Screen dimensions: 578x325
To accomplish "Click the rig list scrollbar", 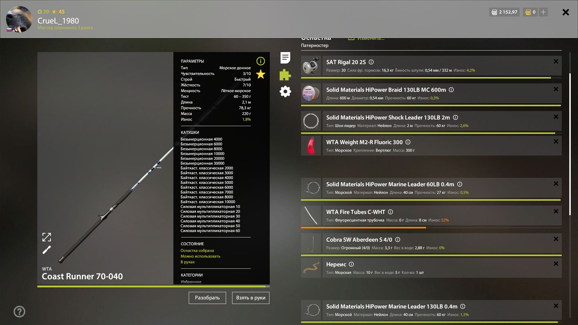I will click(570, 144).
